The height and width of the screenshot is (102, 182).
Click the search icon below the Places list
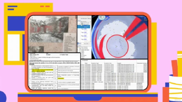pyautogui.click(x=78, y=43)
